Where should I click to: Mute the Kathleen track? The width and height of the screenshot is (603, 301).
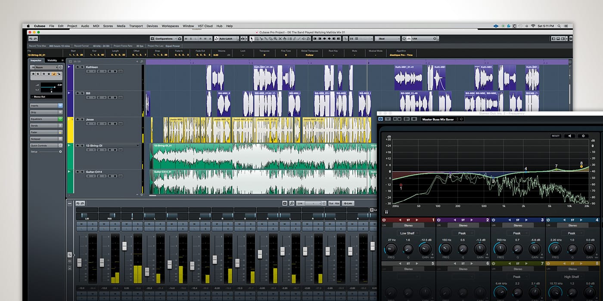click(77, 67)
